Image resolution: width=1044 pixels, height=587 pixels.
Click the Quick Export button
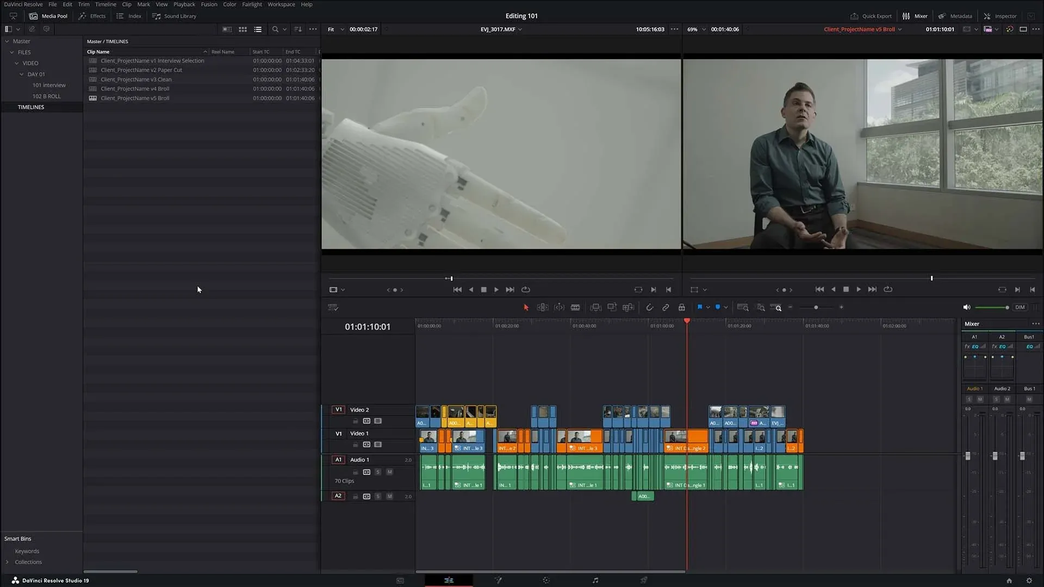pyautogui.click(x=871, y=16)
